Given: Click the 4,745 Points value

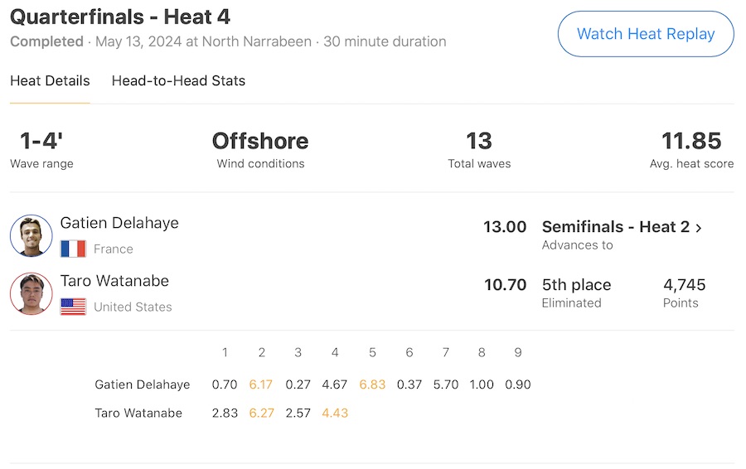Looking at the screenshot, I should 684,285.
